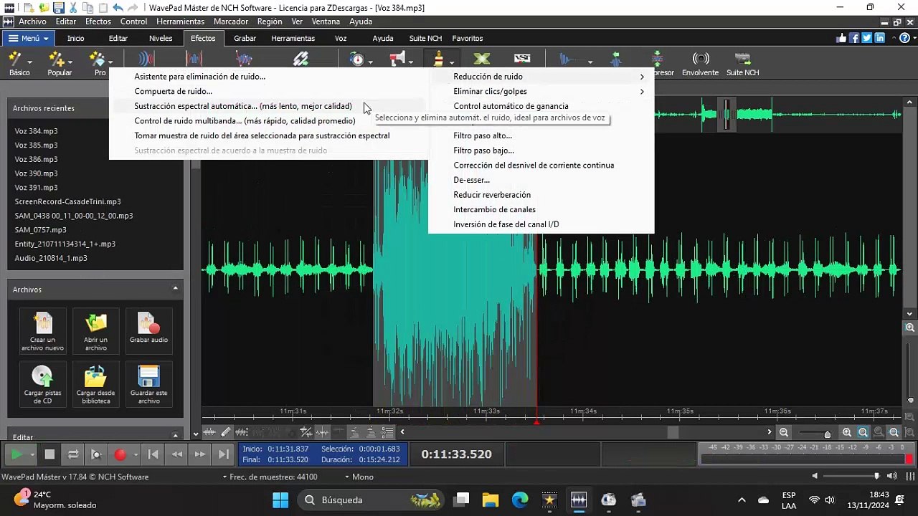
Task: Fast forward the audio
Action: pos(200,454)
